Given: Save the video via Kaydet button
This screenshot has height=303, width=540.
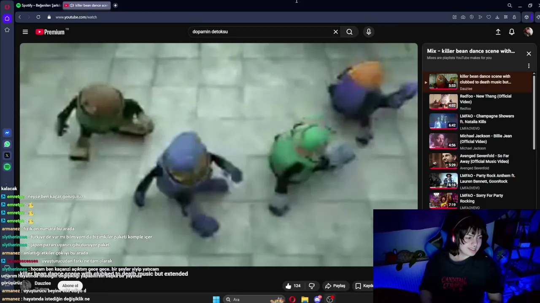Looking at the screenshot, I should tap(364, 286).
